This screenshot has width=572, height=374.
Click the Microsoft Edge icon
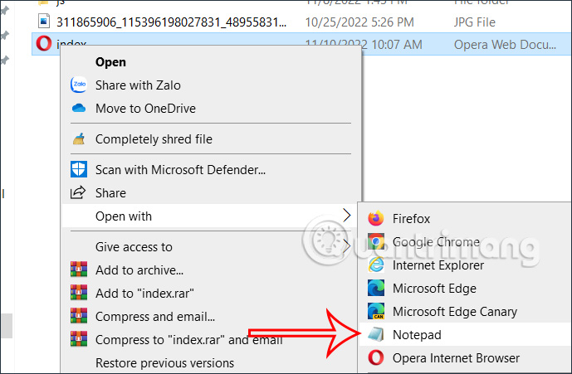coord(377,289)
